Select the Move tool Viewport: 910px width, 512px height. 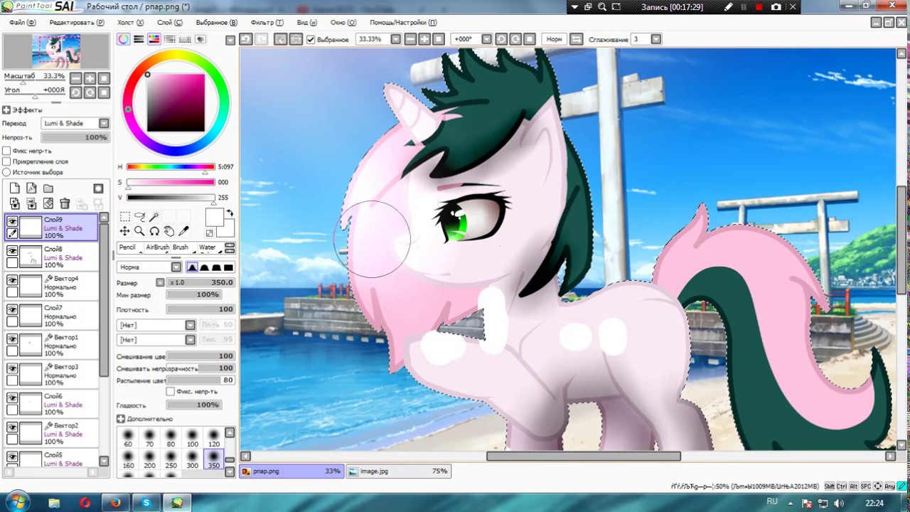tap(124, 231)
